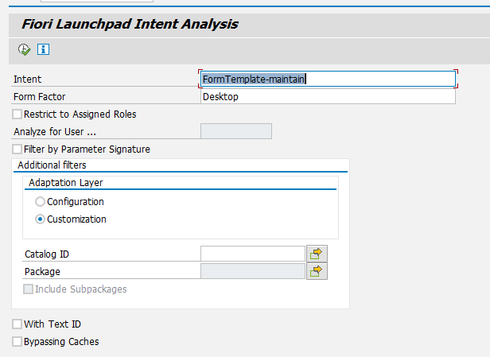This screenshot has width=490, height=357.
Task: Click the Adaptation Layer group title
Action: [65, 182]
